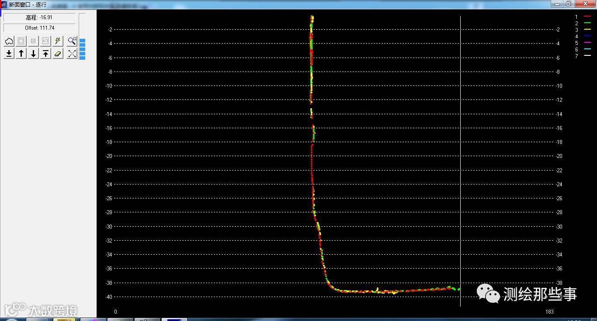Step down with the plain down arrow
Screen dimensions: 597x321
point(33,53)
